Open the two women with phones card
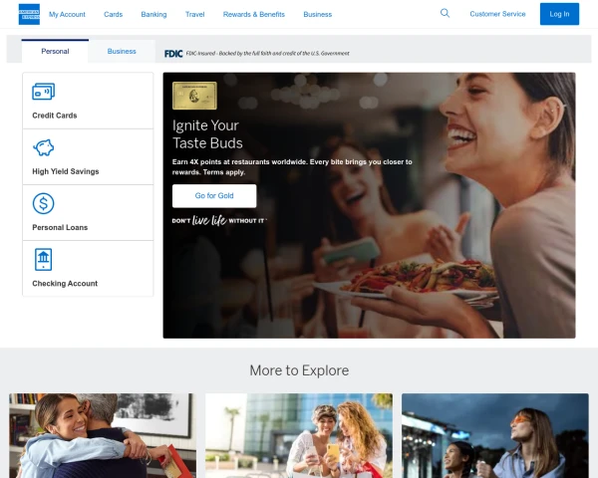Viewport: 598px width, 478px height. tap(299, 436)
